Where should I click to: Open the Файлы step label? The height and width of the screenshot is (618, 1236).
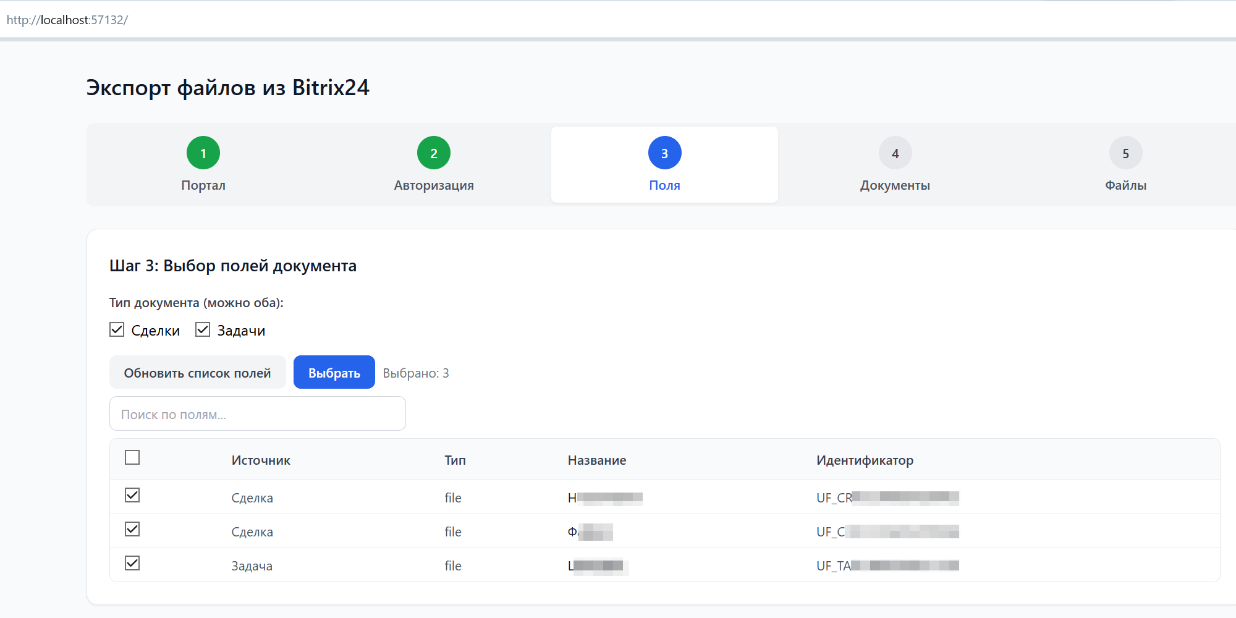coord(1125,185)
